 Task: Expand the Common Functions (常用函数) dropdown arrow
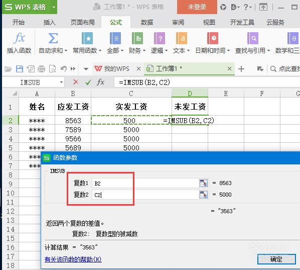(x=100, y=51)
